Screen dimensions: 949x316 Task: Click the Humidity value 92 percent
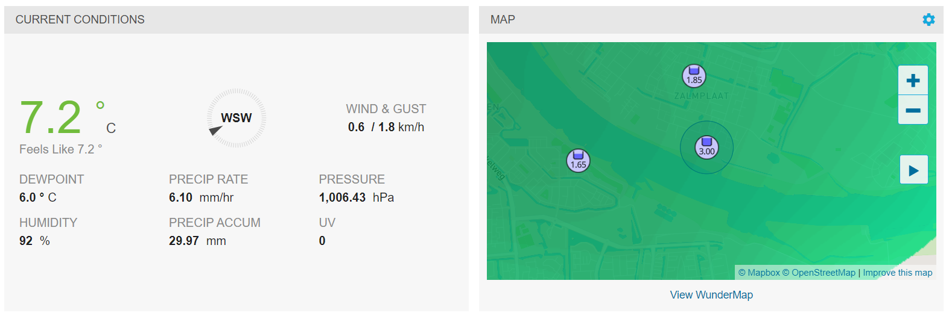coord(34,241)
